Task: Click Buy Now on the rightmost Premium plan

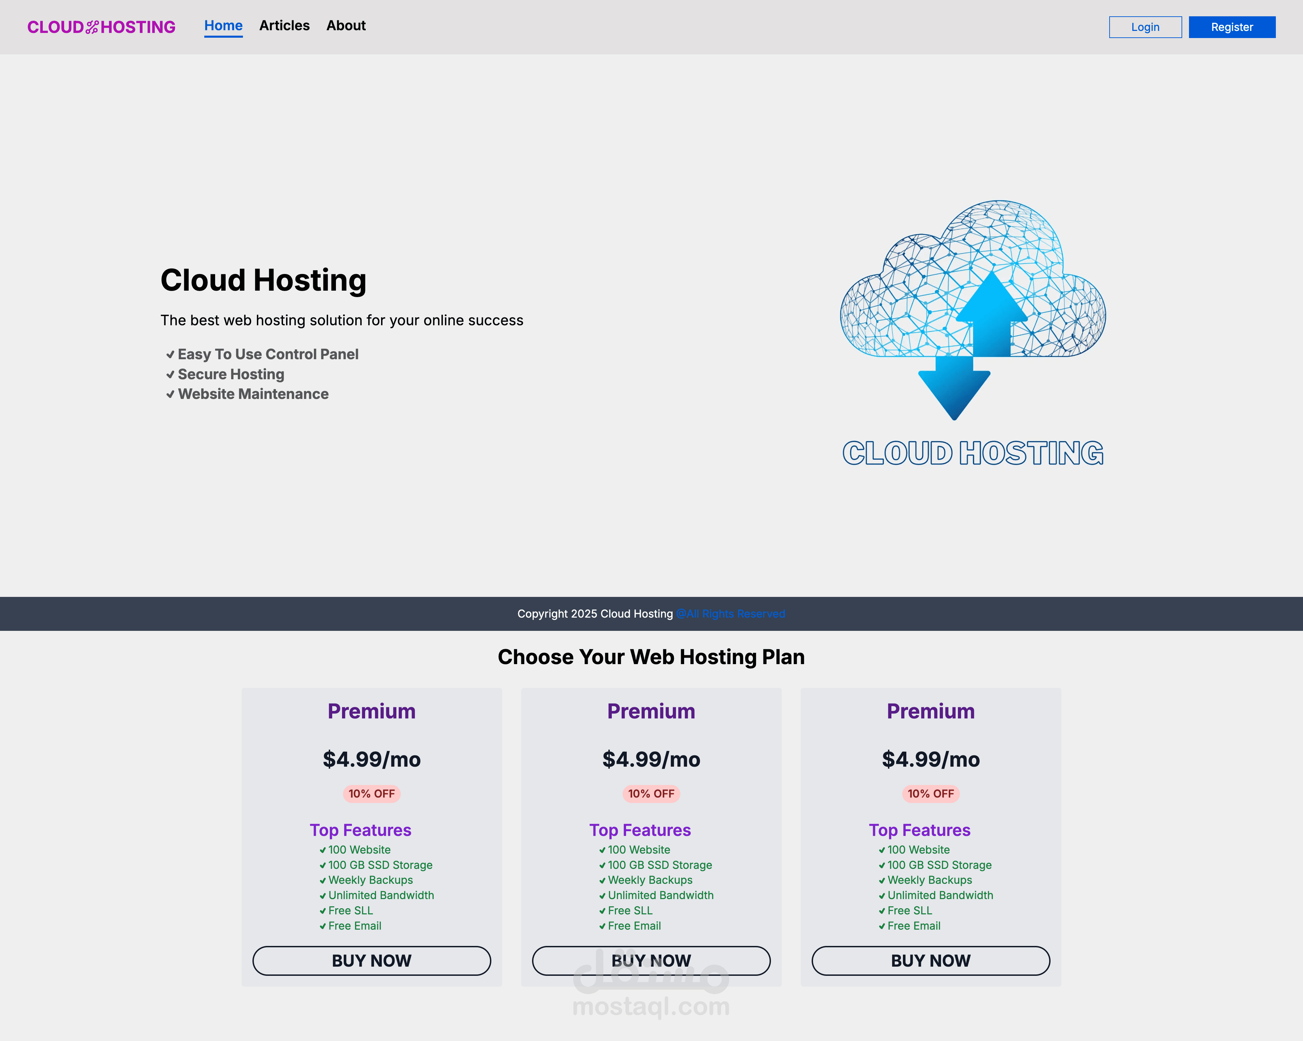Action: (x=931, y=961)
